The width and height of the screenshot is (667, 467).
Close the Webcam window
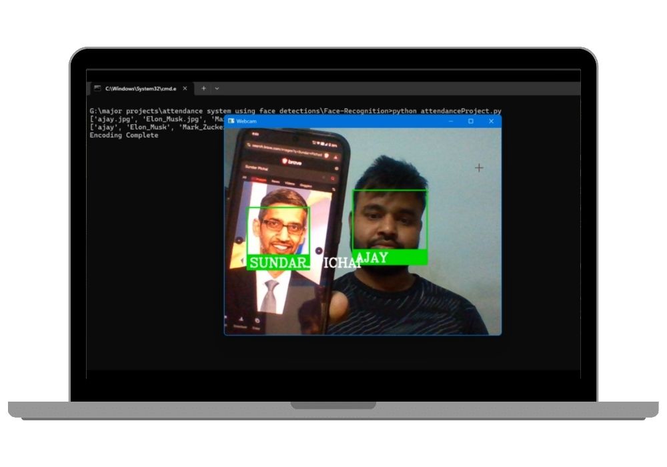492,121
